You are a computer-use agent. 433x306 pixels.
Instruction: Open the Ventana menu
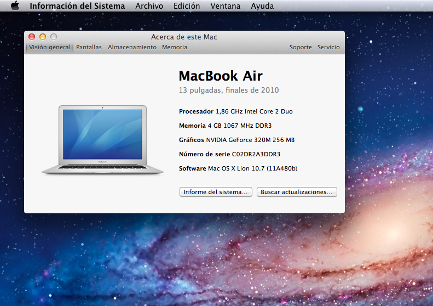[226, 6]
